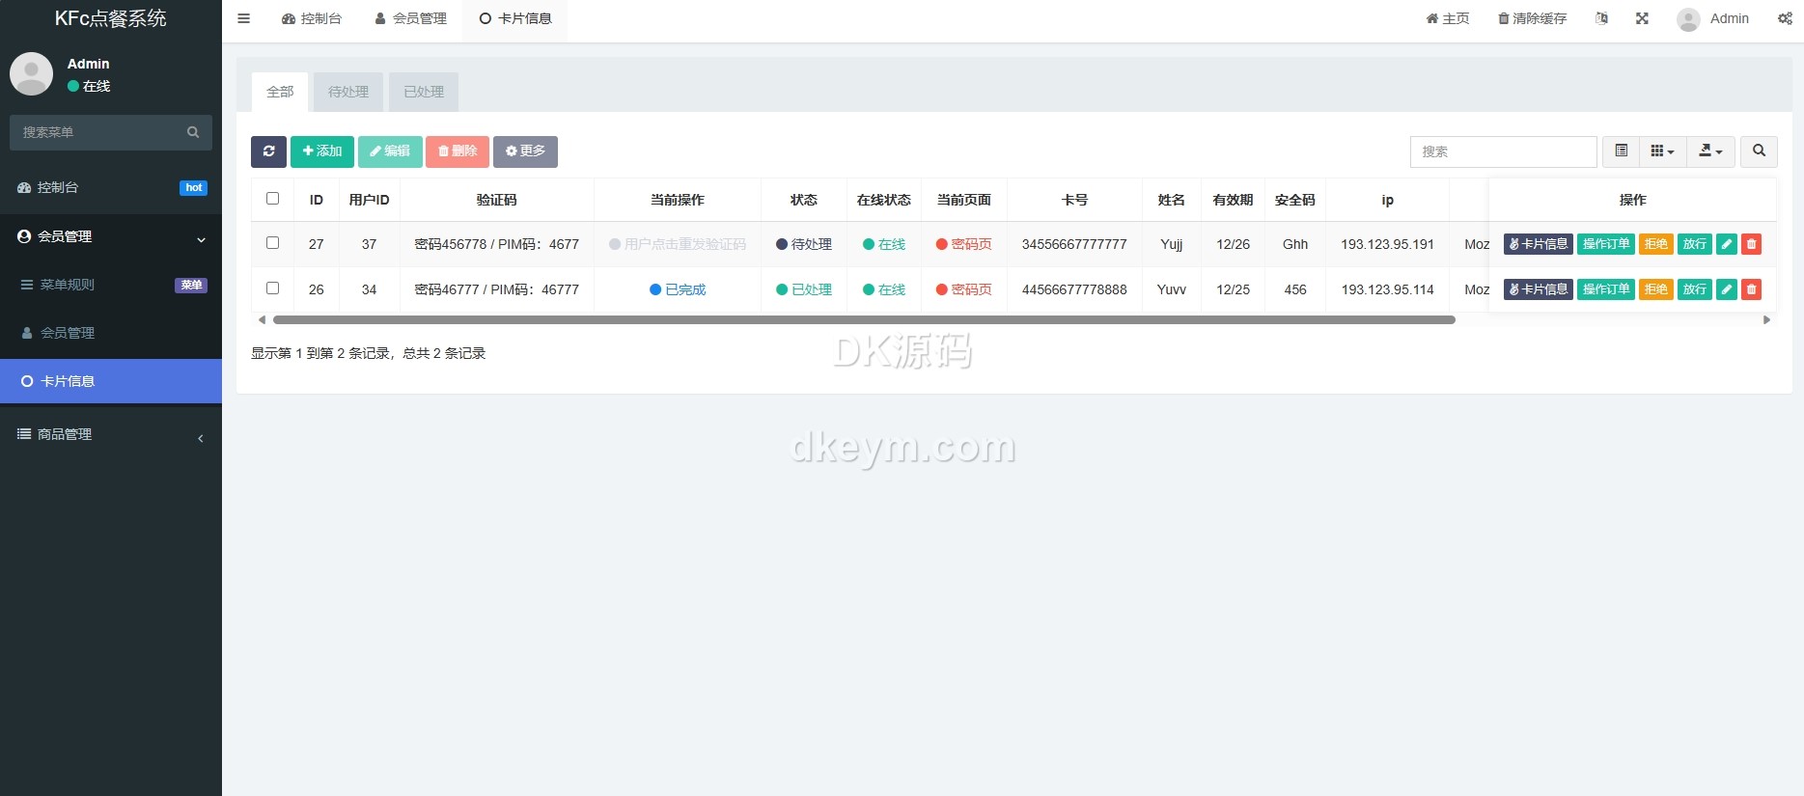Screen dimensions: 1804x796
Task: Click the green pencil edit icon for row 27
Action: [x=1727, y=244]
